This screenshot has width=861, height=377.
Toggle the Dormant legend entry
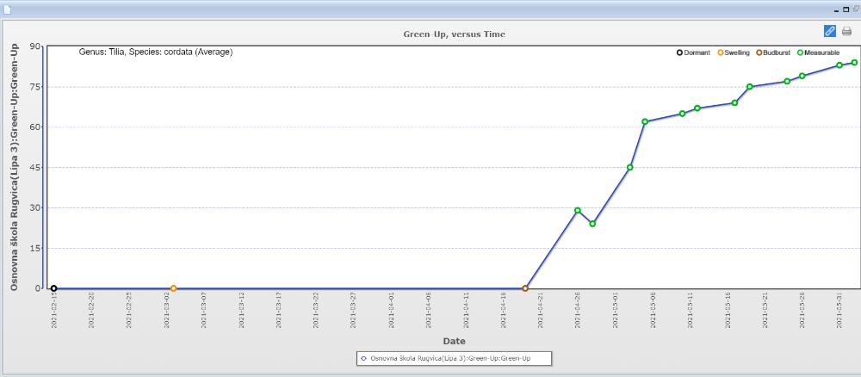click(693, 53)
